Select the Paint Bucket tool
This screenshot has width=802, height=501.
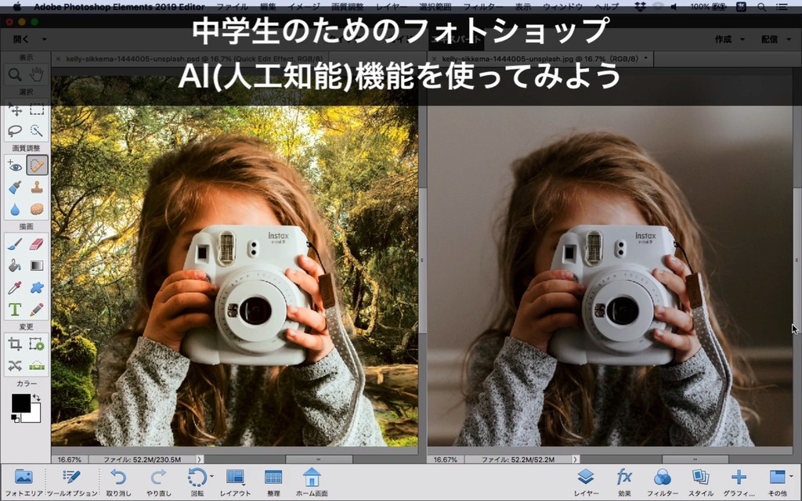tap(15, 265)
